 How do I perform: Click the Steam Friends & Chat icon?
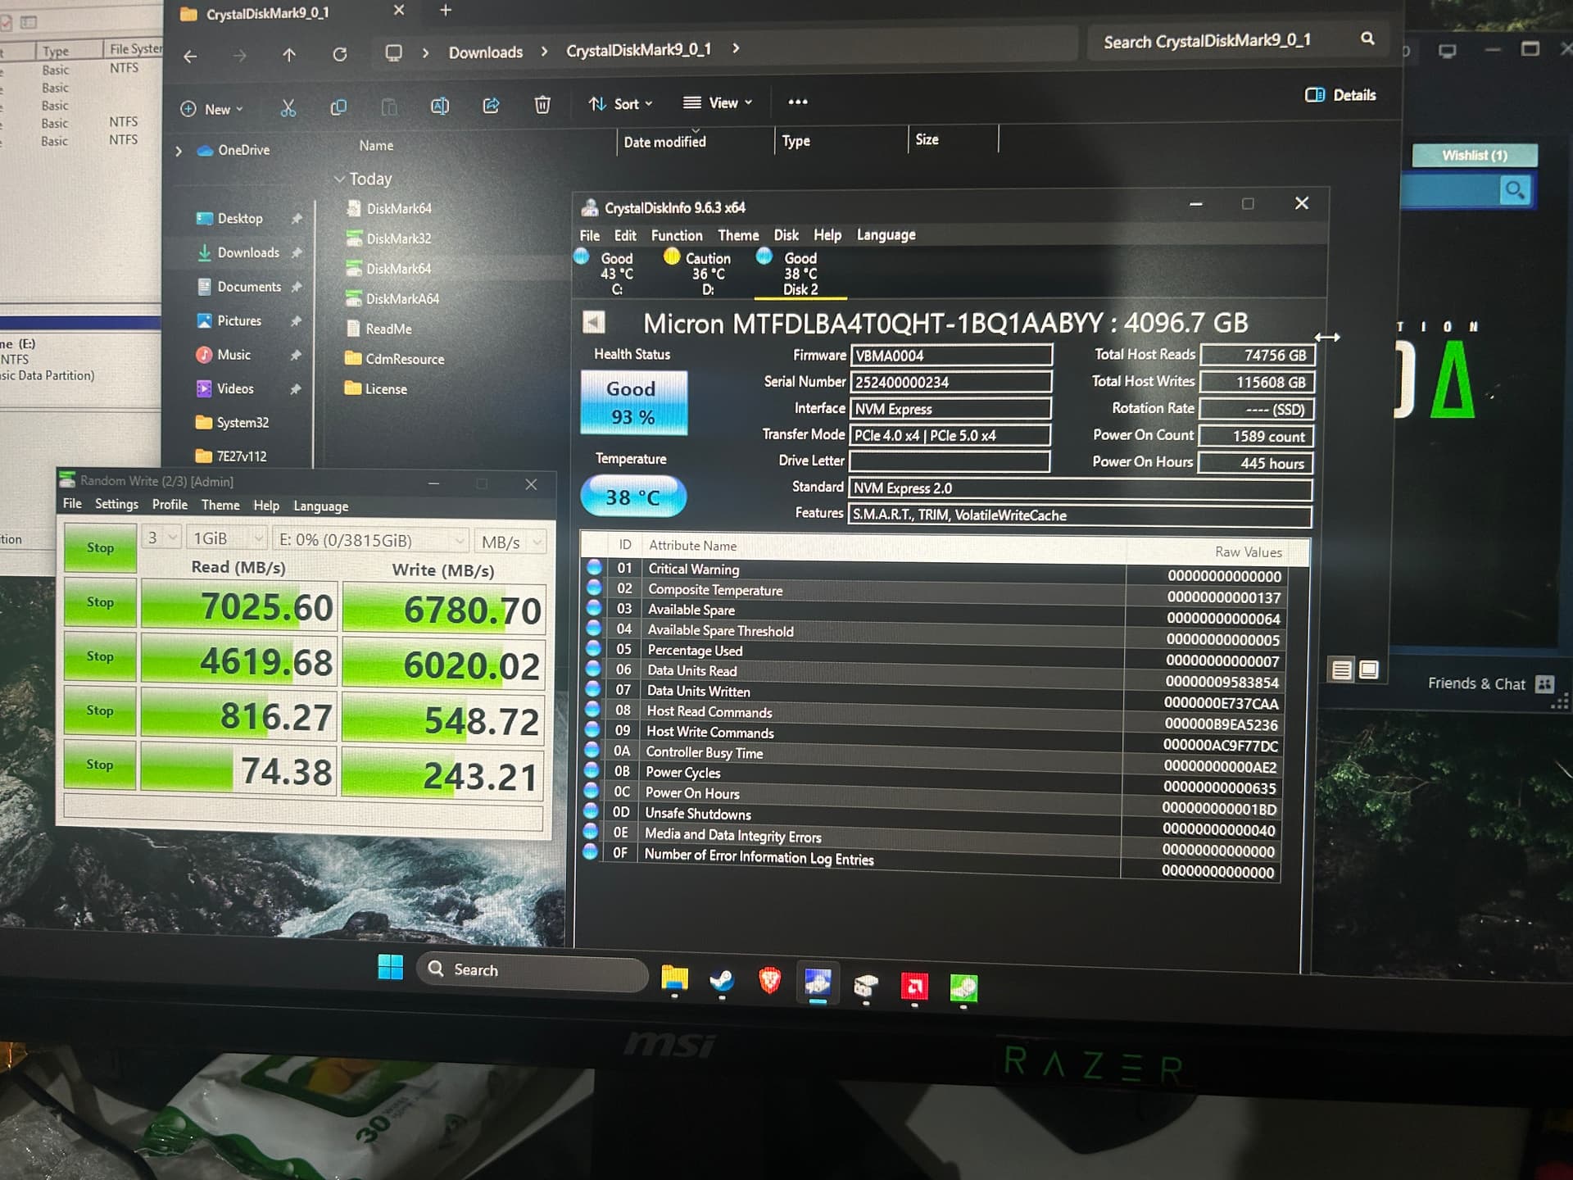pyautogui.click(x=1545, y=683)
